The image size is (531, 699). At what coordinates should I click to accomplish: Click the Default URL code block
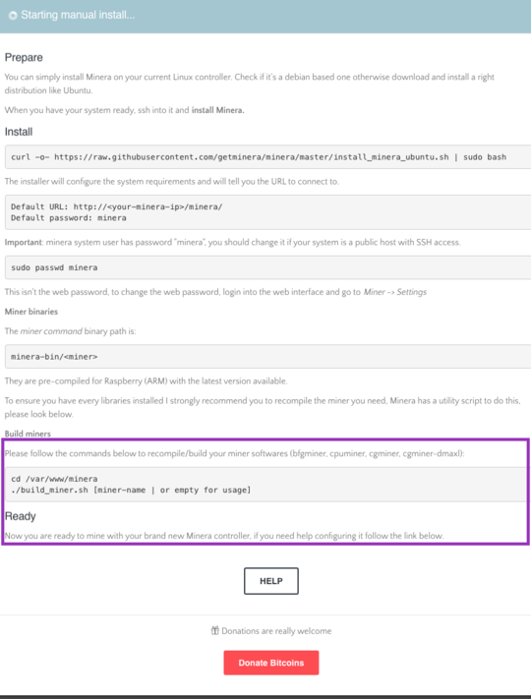click(x=267, y=212)
